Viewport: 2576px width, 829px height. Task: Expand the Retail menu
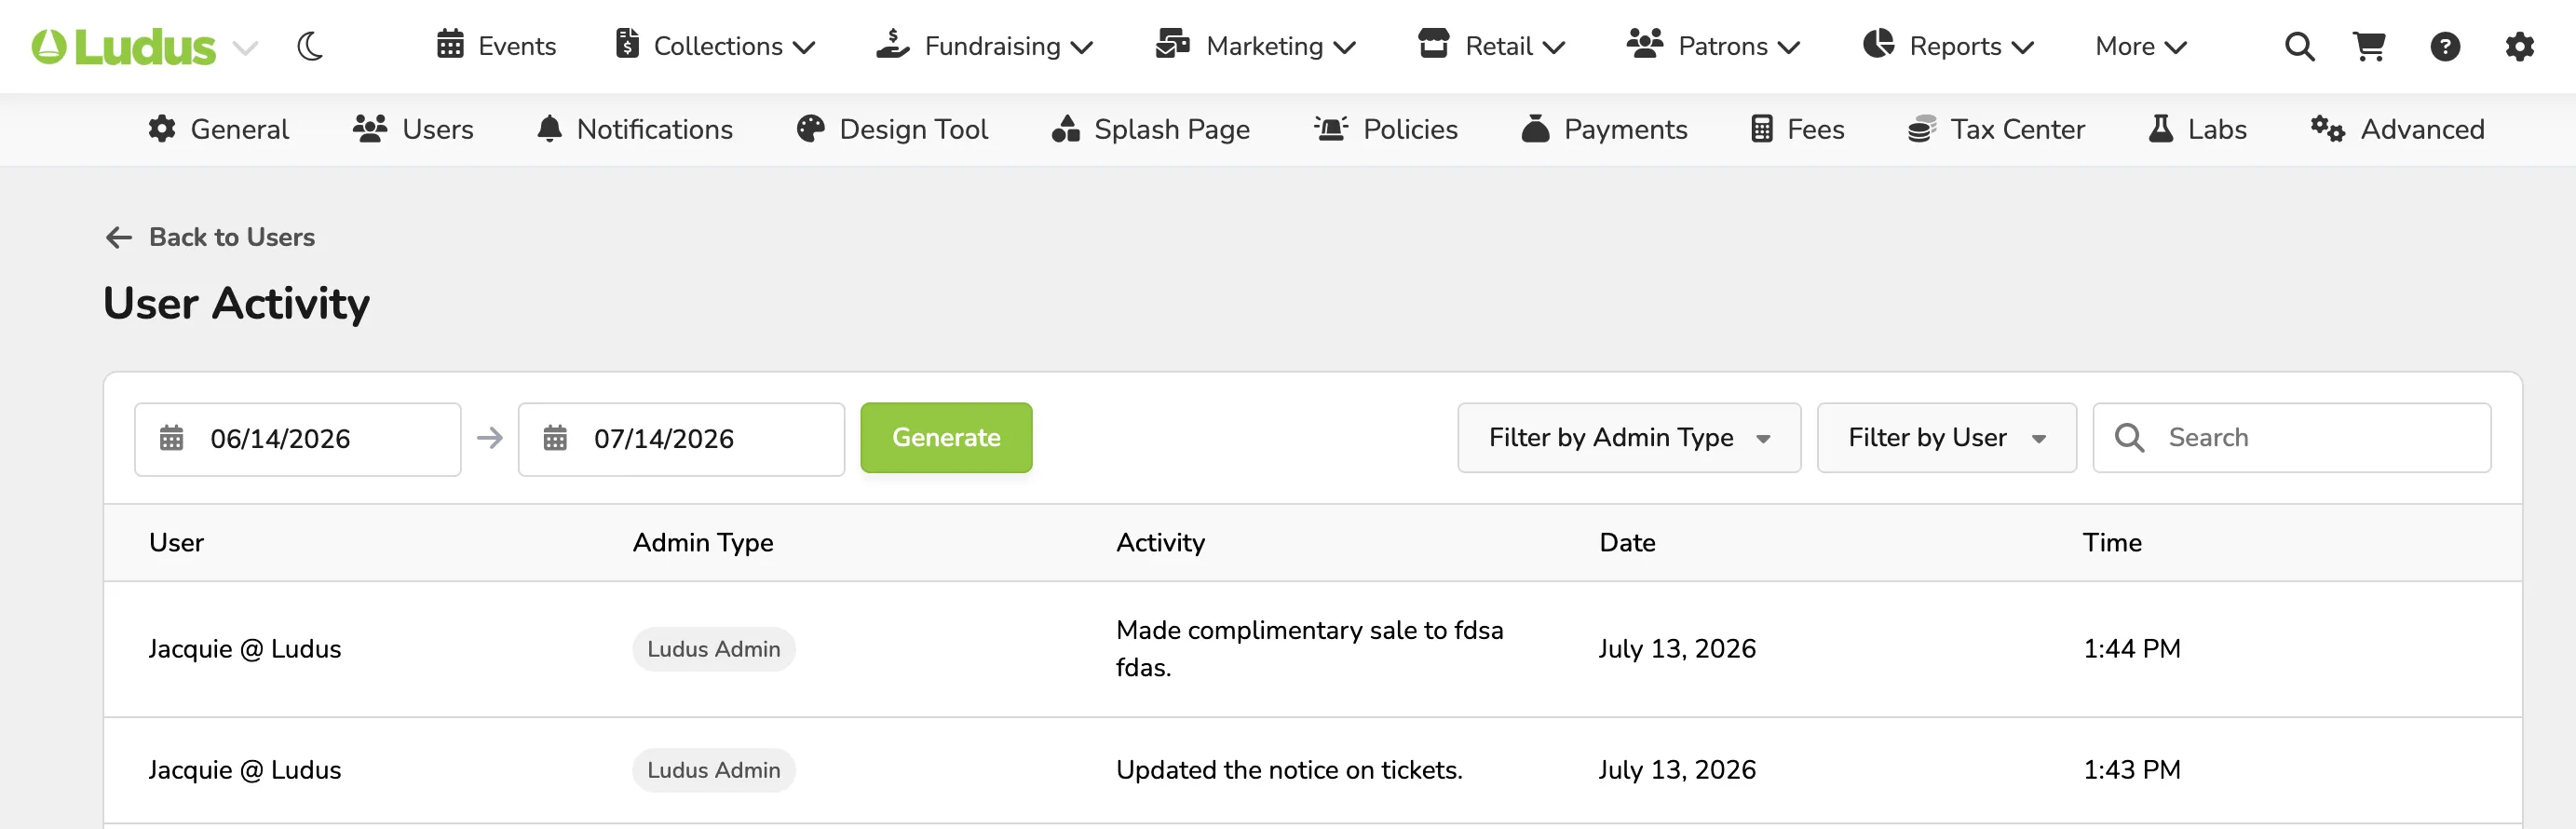pyautogui.click(x=1491, y=46)
